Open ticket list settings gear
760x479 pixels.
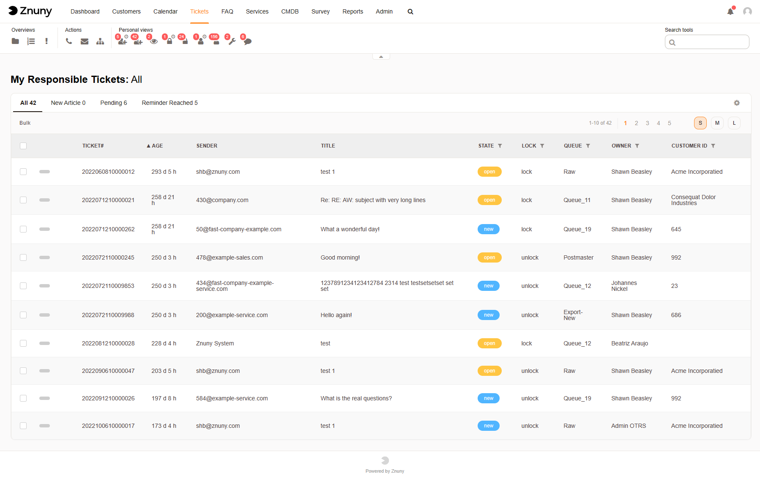tap(737, 103)
